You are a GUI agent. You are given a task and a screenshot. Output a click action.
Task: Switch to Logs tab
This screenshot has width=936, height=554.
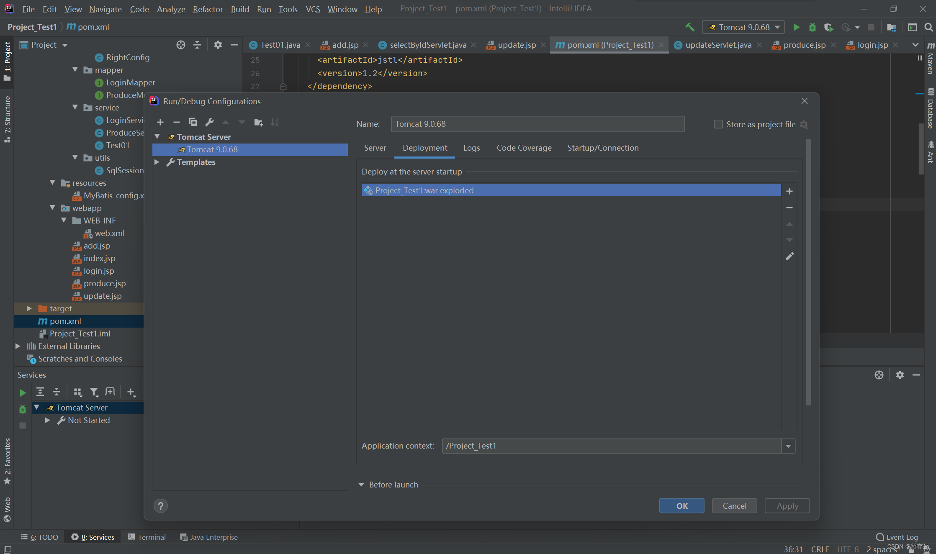pyautogui.click(x=471, y=148)
